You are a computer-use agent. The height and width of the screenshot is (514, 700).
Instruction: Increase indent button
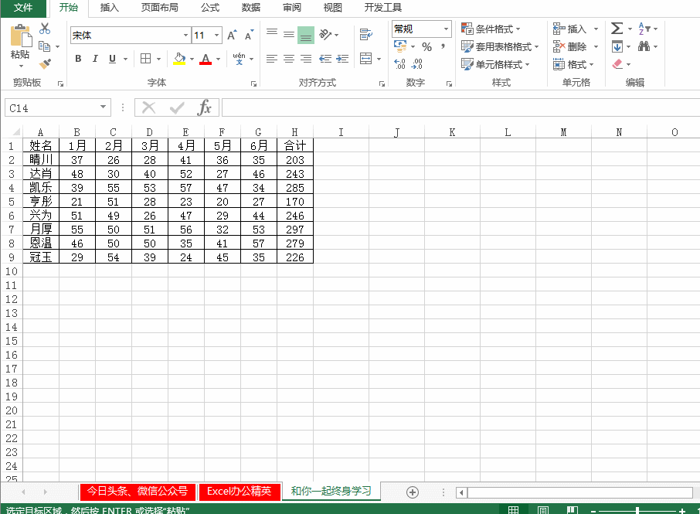tap(342, 59)
